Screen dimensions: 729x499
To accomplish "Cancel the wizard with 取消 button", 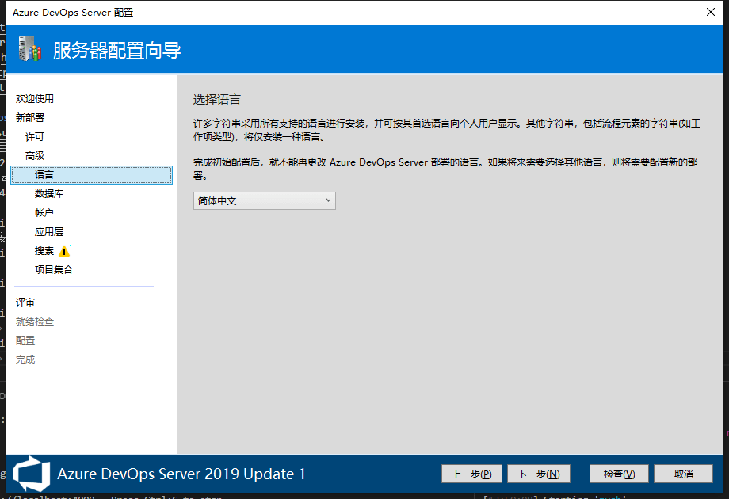I will click(683, 474).
